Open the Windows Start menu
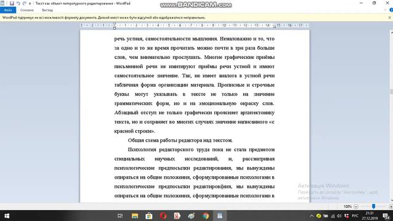 point(7,215)
